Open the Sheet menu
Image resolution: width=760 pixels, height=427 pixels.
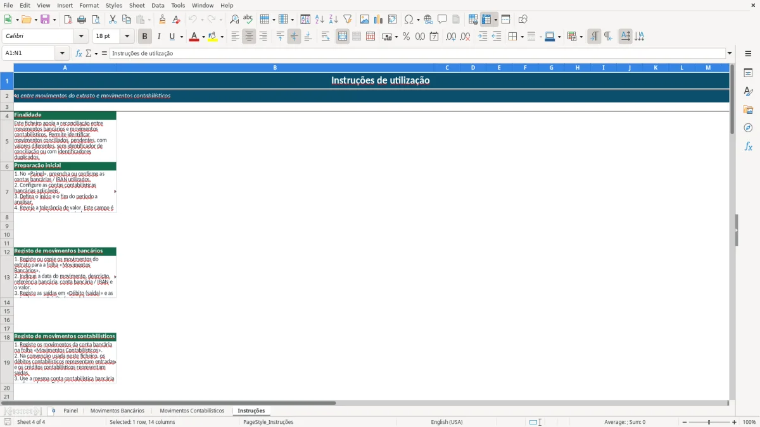tap(137, 5)
